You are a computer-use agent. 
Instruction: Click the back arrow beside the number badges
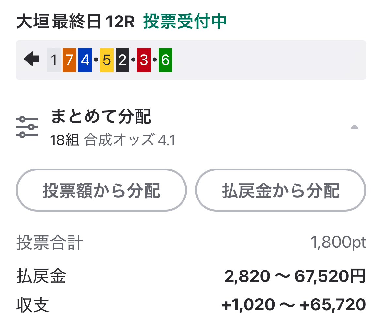(31, 60)
